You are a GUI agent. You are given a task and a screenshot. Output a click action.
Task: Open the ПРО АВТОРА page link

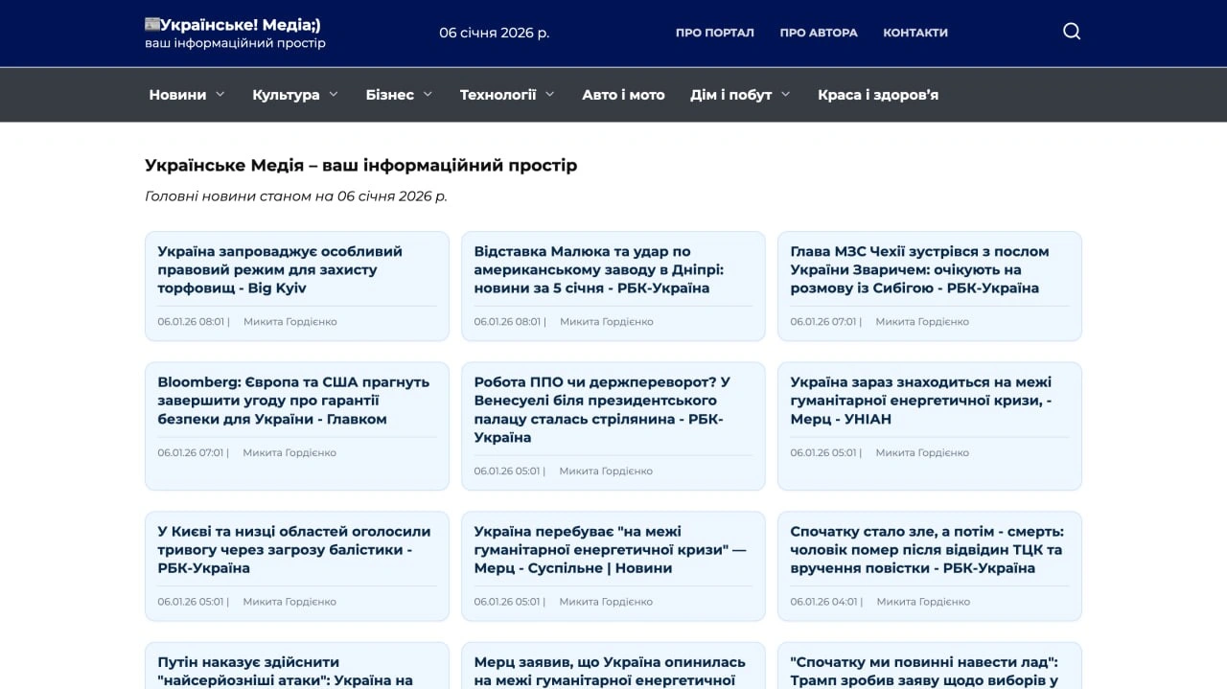tap(819, 33)
